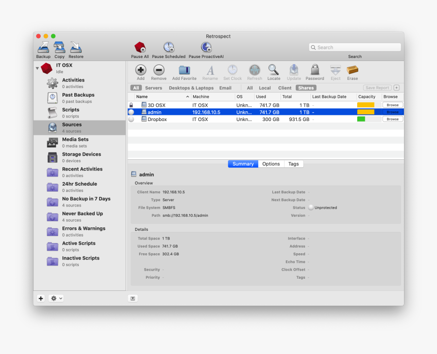Show Client sources only
The width and height of the screenshot is (437, 354).
285,88
